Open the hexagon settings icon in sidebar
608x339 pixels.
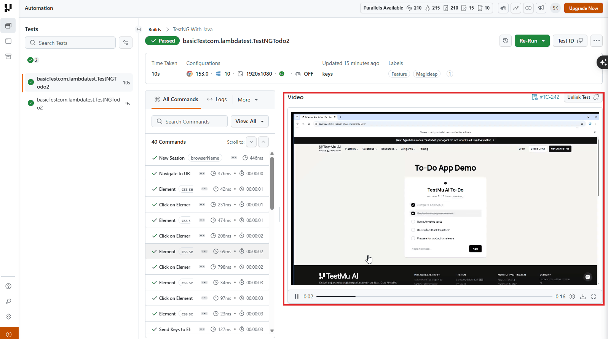(x=8, y=317)
